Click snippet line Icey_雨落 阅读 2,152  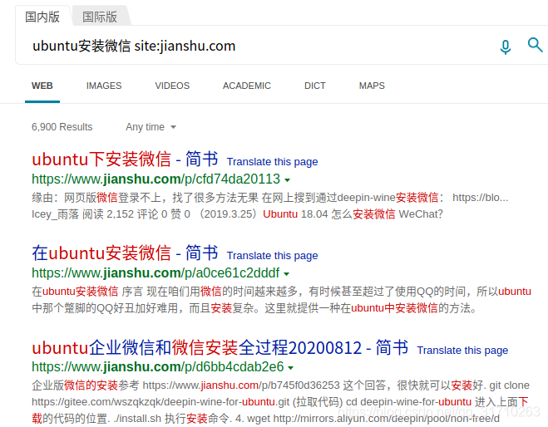237,214
